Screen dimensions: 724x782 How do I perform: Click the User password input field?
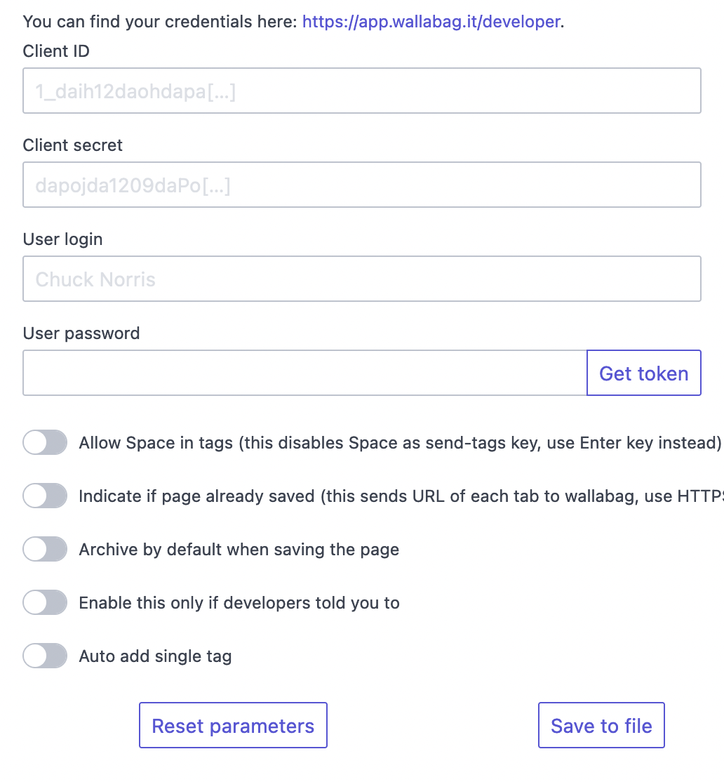[x=304, y=373]
